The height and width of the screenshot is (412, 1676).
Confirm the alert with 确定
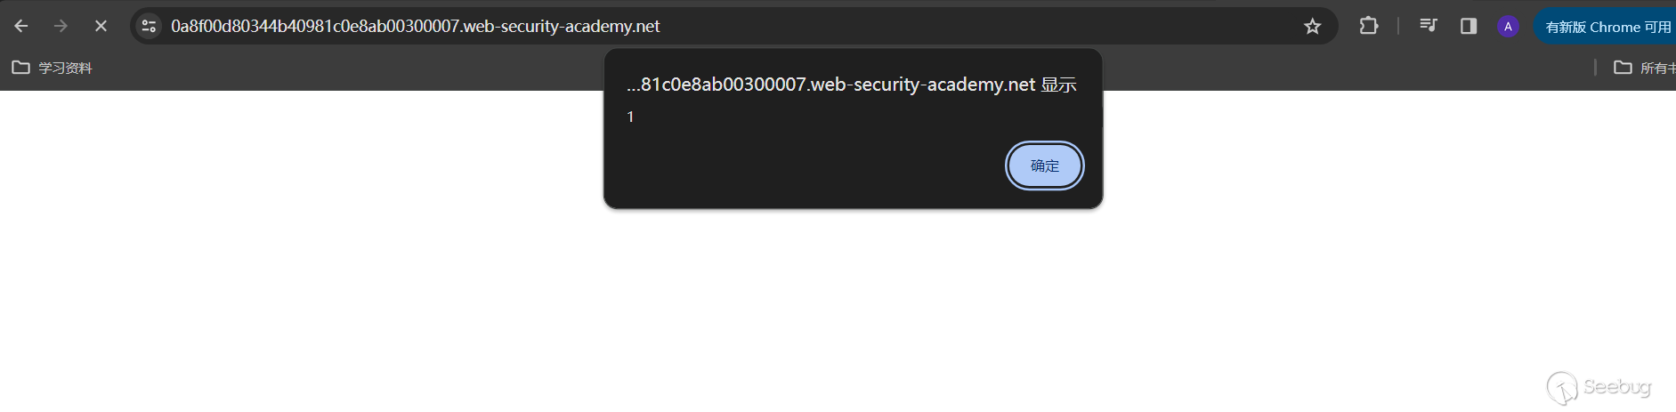[1044, 166]
